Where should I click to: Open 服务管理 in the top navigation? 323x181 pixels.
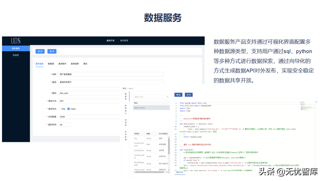pos(124,41)
